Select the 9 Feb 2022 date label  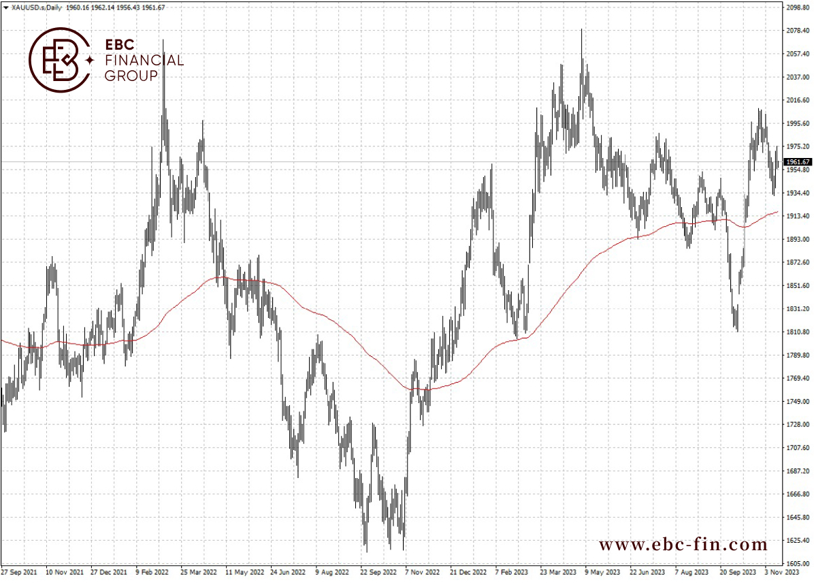pos(152,573)
